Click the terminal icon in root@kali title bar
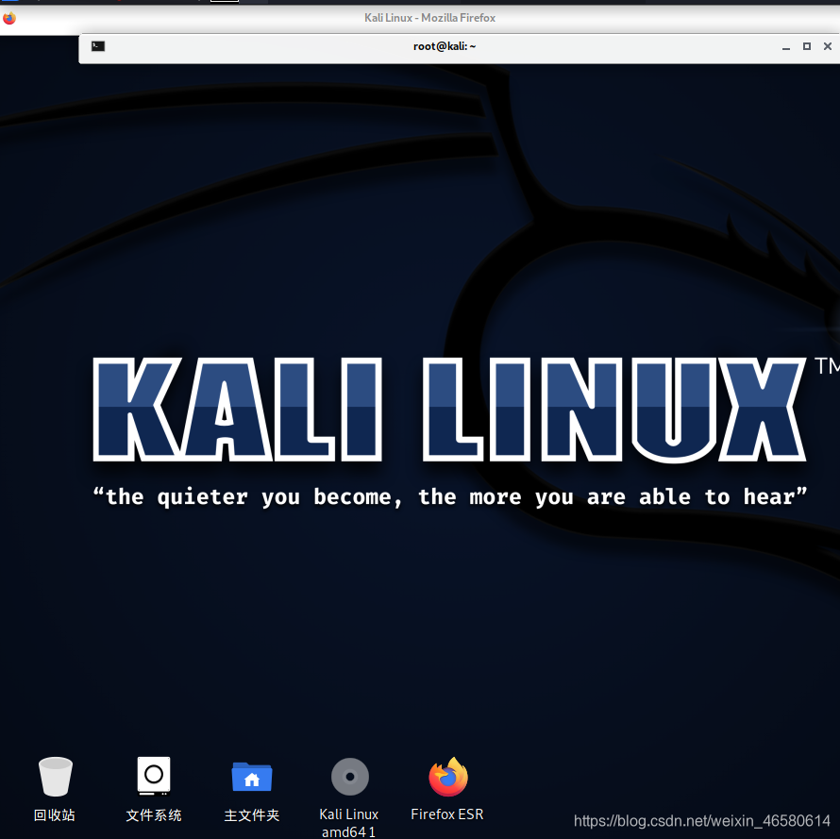The width and height of the screenshot is (840, 839). point(98,46)
